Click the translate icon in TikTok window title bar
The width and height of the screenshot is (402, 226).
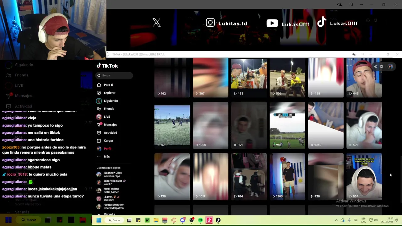[354, 54]
